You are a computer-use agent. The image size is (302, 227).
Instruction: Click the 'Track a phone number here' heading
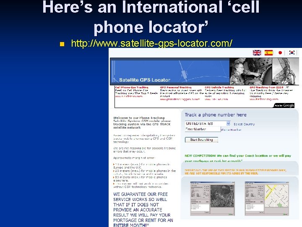216,115
